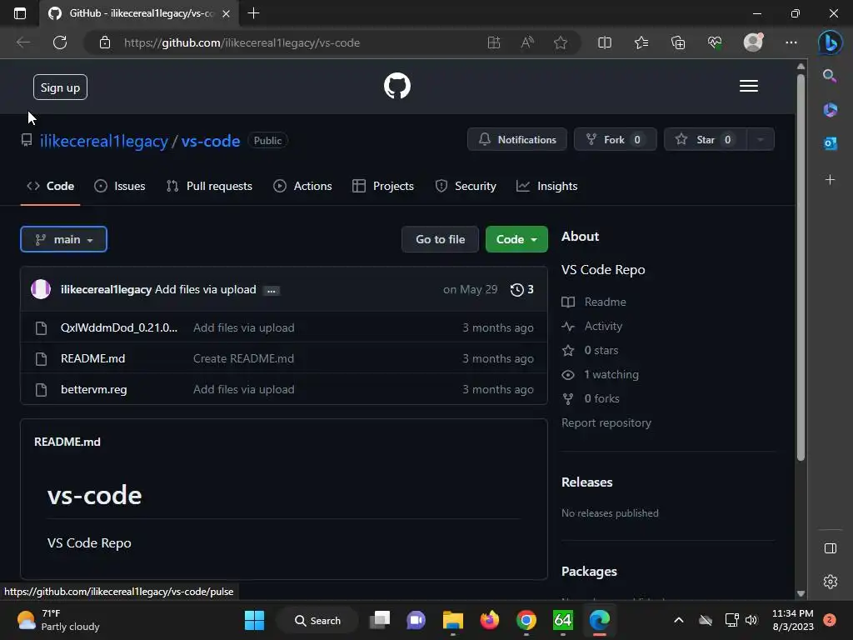The width and height of the screenshot is (853, 640).
Task: Click the Sign up button
Action: (x=60, y=87)
